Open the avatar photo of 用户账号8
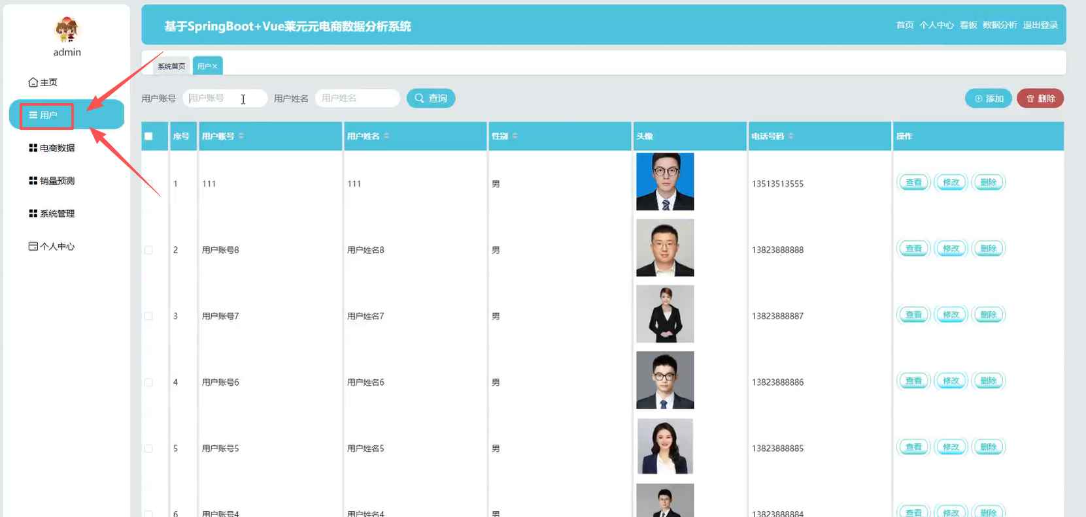Screen dimensions: 1086x517 tap(665, 248)
